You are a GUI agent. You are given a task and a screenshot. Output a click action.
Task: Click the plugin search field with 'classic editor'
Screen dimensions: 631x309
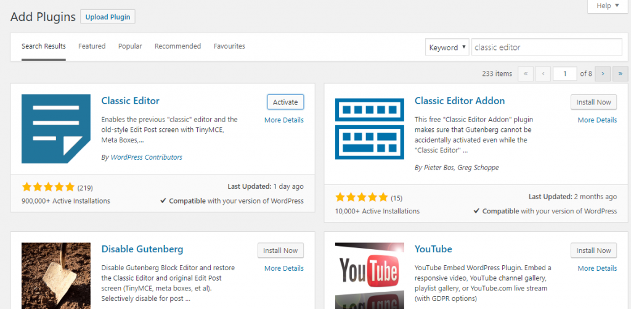(547, 47)
